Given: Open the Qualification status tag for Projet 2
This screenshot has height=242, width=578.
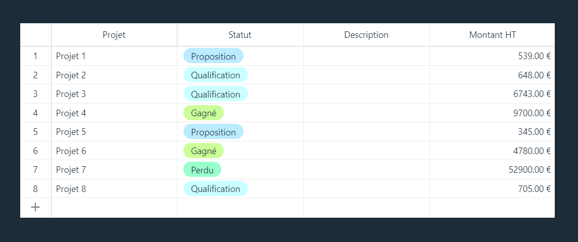Looking at the screenshot, I should pyautogui.click(x=216, y=75).
